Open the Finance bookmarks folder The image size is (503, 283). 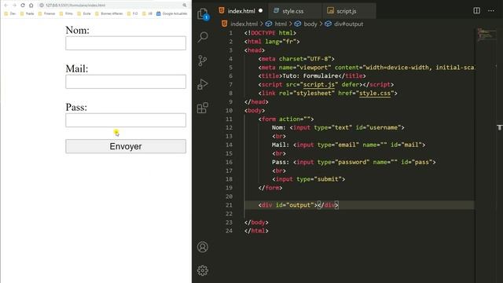[x=46, y=13]
